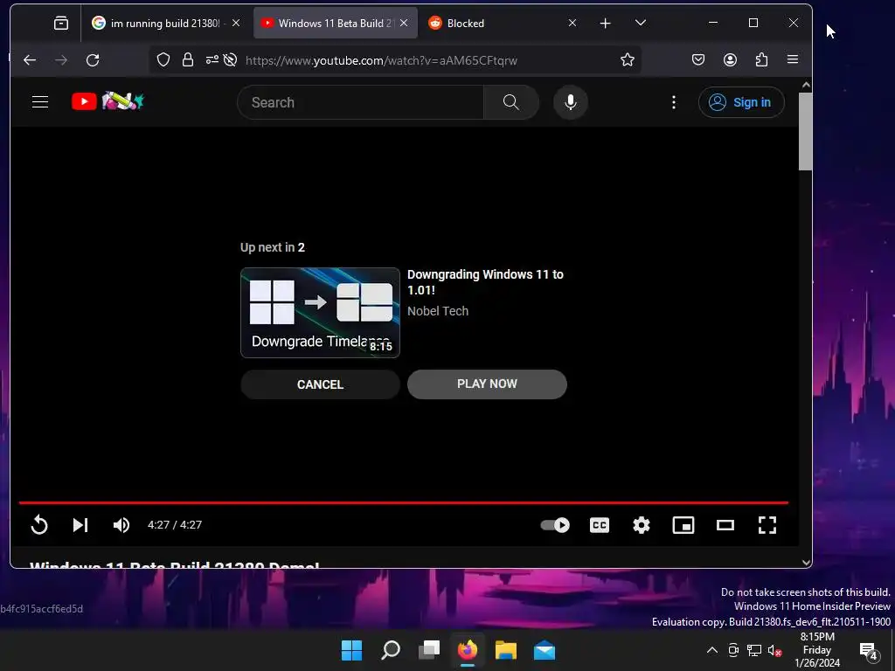Open a new tab with plus button
This screenshot has height=671, width=895.
click(x=605, y=23)
